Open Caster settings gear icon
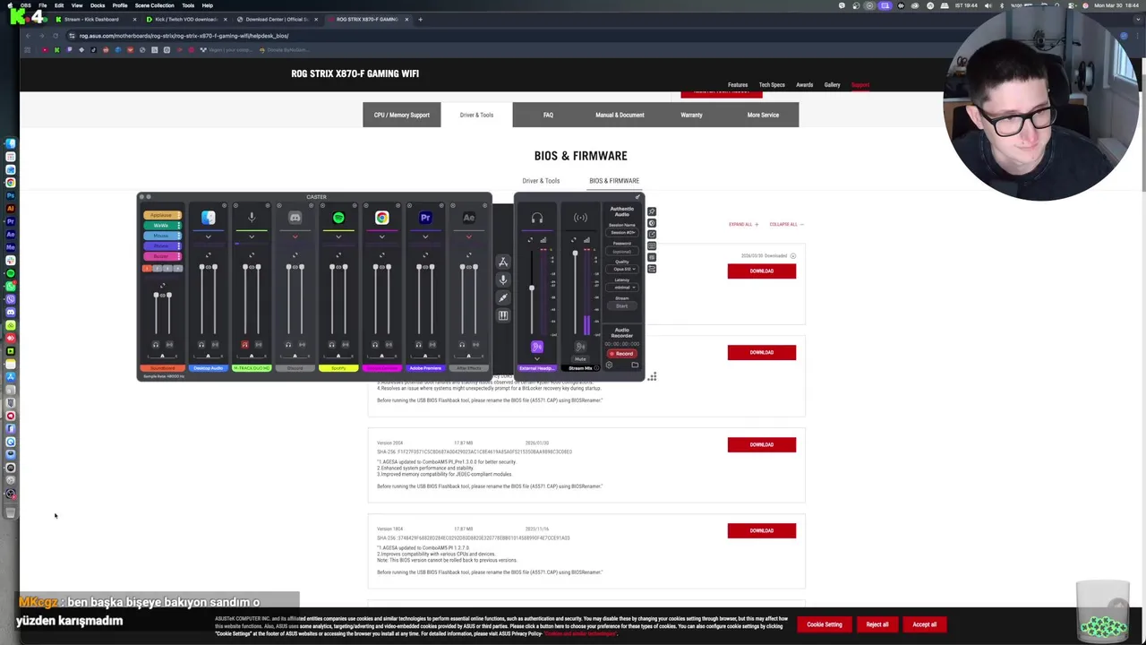Viewport: 1146px width, 645px height. 609,365
